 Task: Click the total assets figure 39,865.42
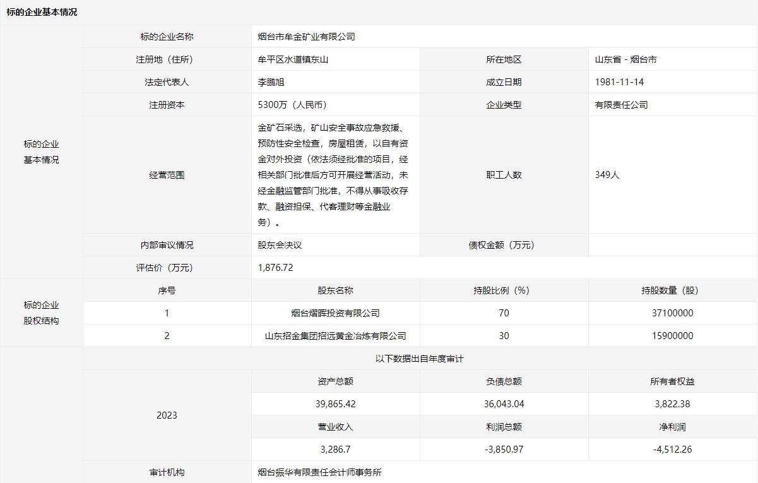tap(335, 404)
